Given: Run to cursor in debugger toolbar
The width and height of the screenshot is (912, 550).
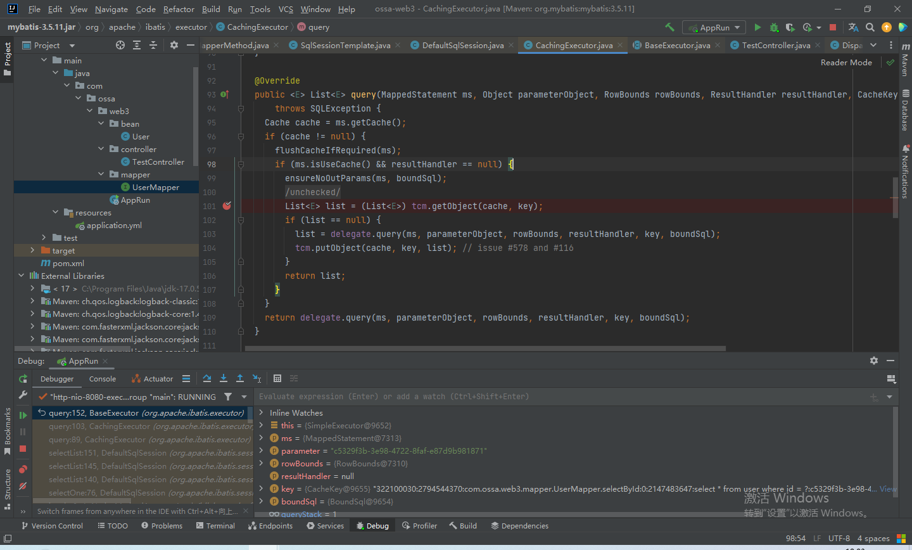Looking at the screenshot, I should coord(257,378).
